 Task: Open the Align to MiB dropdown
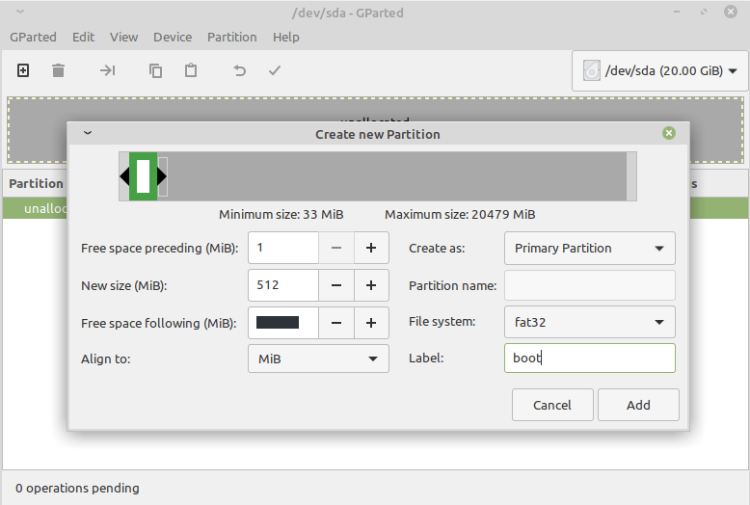[318, 359]
